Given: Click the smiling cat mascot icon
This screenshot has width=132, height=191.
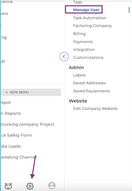Looking at the screenshot, I should click(x=8, y=186).
